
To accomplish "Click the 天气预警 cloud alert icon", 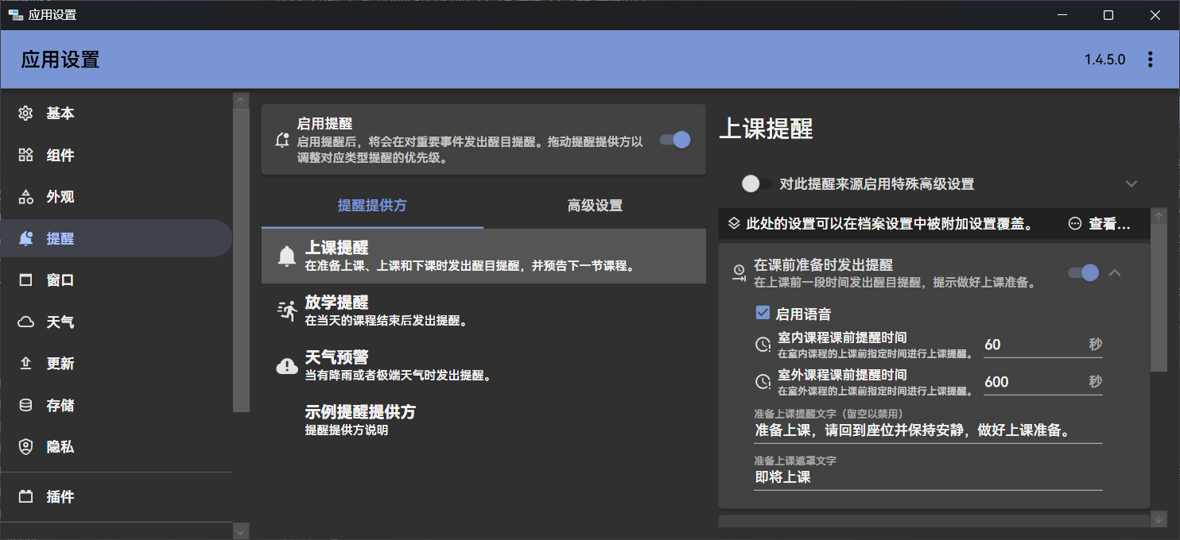I will click(286, 365).
